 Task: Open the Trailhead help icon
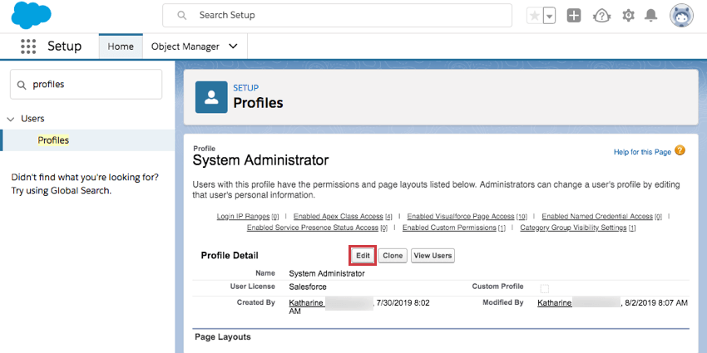[601, 16]
